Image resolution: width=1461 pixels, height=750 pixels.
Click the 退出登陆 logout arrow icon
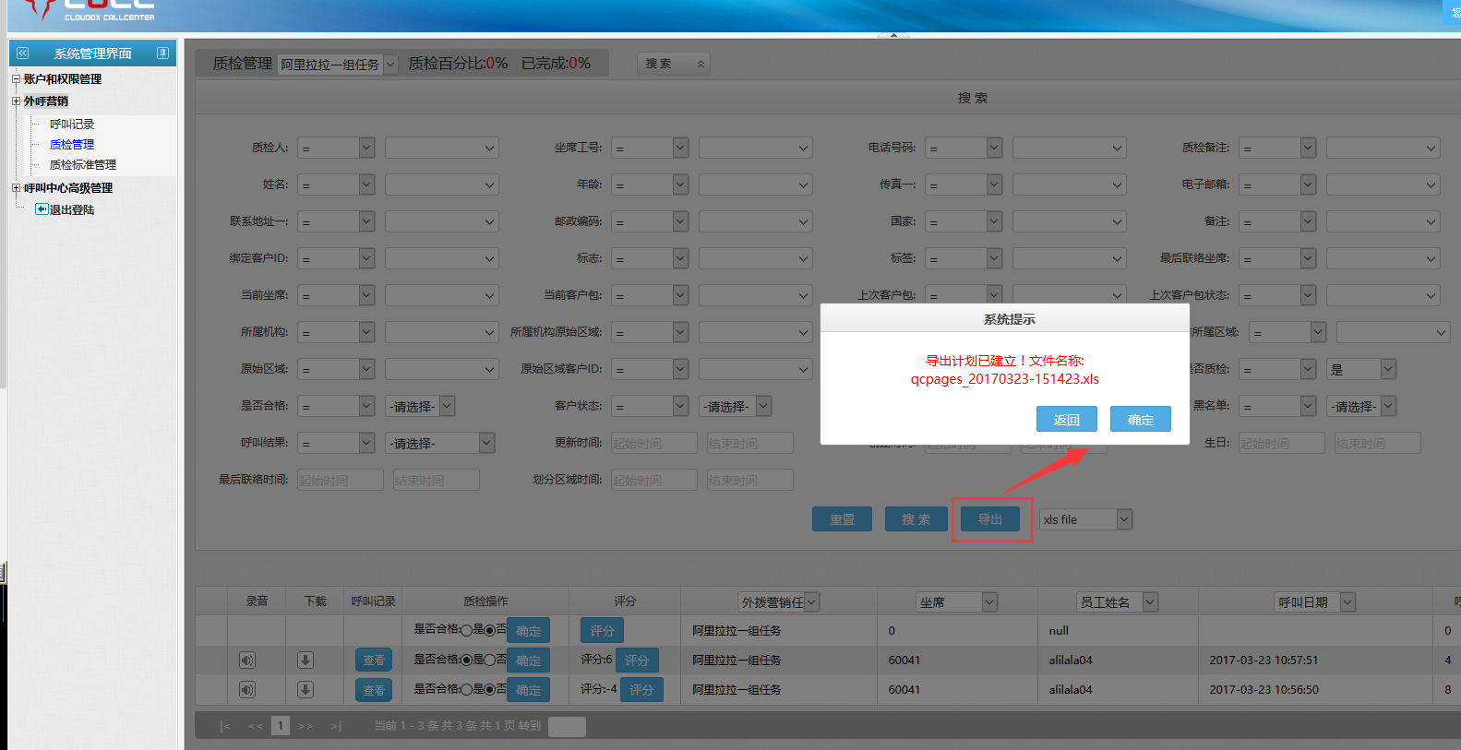pos(42,209)
